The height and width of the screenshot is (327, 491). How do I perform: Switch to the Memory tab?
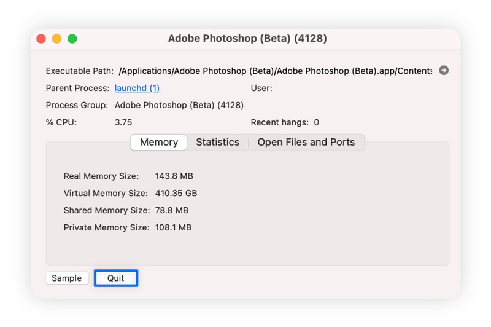click(x=159, y=143)
